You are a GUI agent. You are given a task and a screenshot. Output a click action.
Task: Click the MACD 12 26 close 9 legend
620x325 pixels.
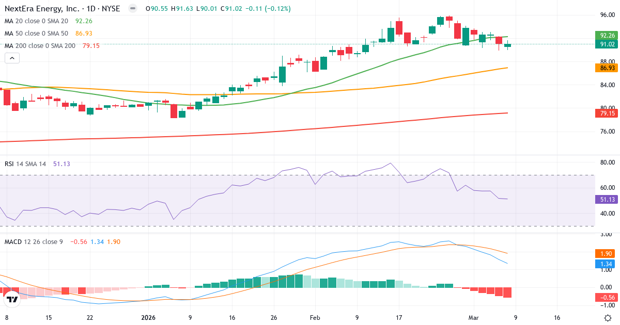tap(34, 241)
